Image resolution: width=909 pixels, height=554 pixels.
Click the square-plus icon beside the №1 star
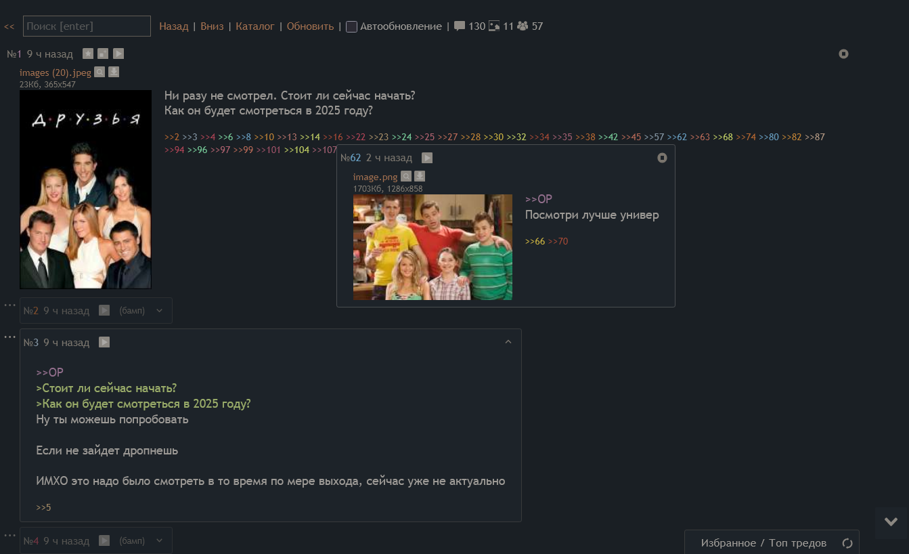click(x=103, y=54)
